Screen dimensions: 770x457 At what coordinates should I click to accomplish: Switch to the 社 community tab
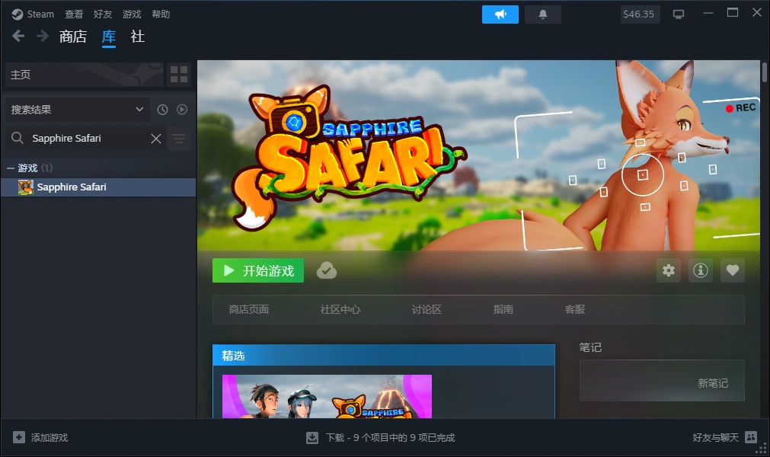(138, 37)
